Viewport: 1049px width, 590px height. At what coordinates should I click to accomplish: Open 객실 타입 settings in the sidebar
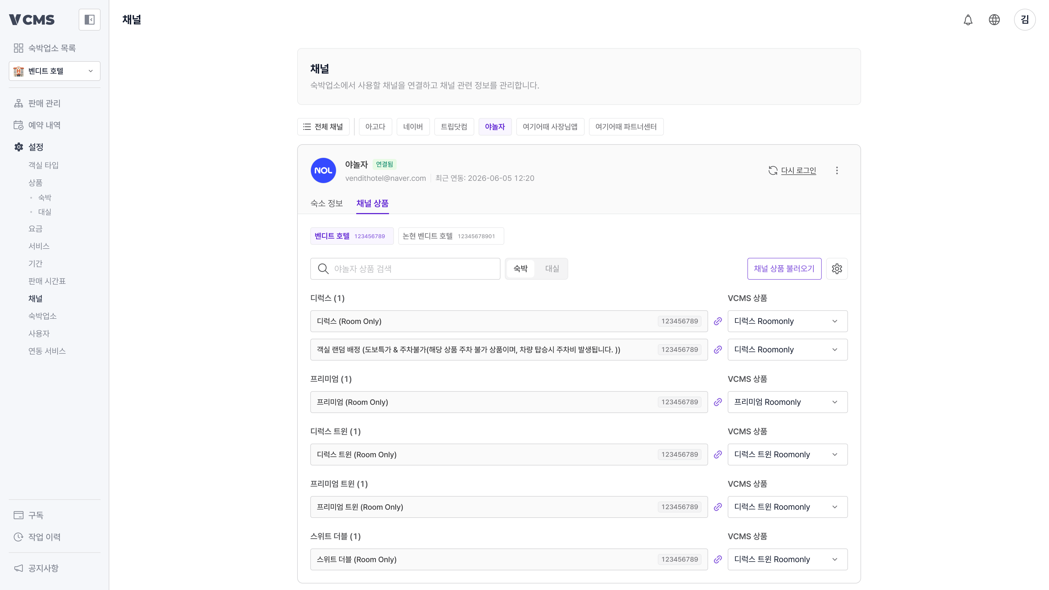click(x=44, y=165)
